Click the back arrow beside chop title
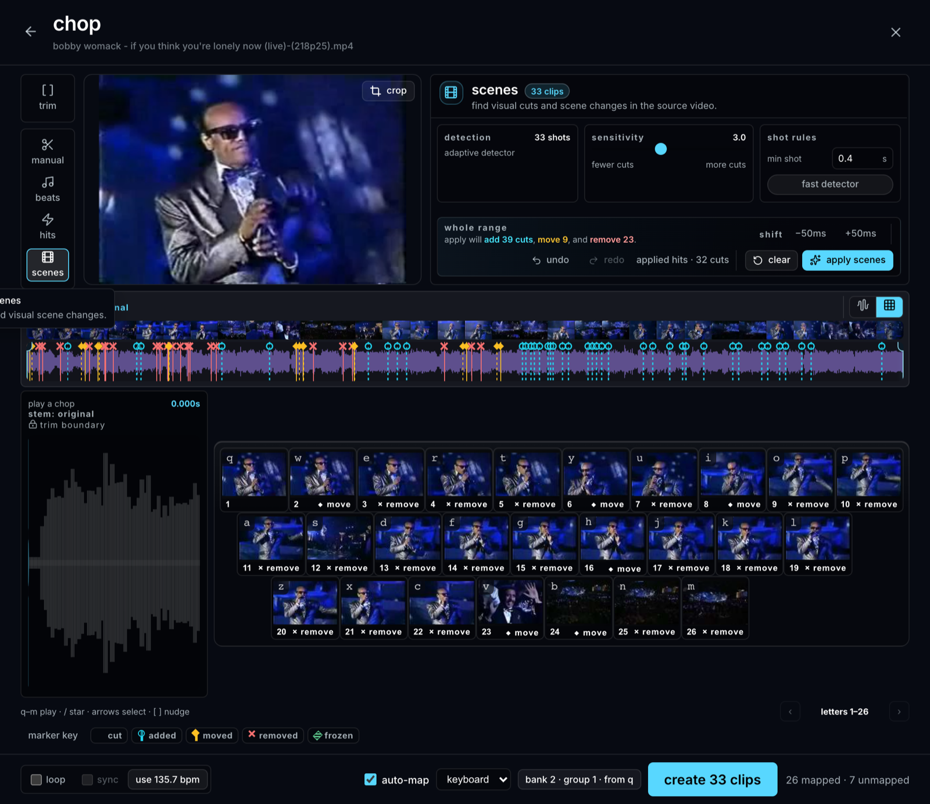The width and height of the screenshot is (930, 804). pos(31,31)
